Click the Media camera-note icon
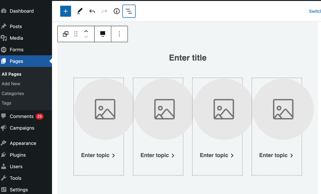 pos(3,38)
